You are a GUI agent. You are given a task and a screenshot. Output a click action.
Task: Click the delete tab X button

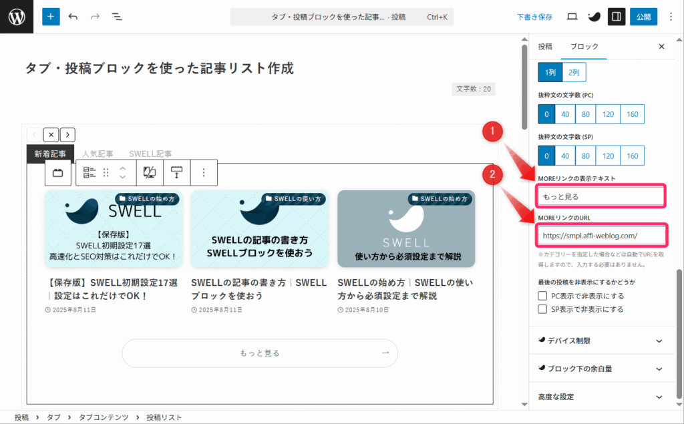pyautogui.click(x=51, y=135)
